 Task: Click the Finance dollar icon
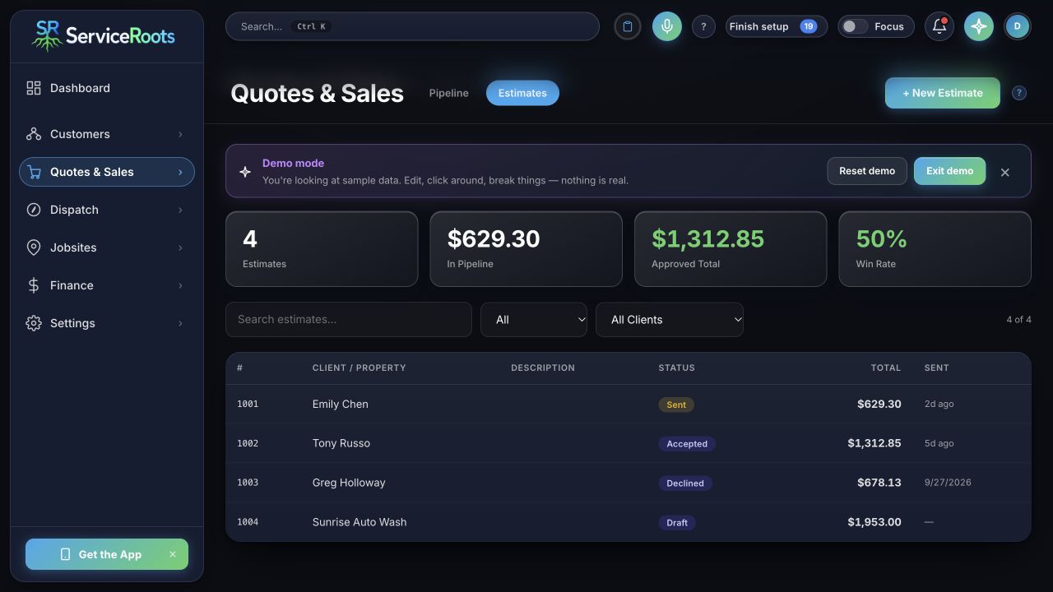pyautogui.click(x=34, y=285)
